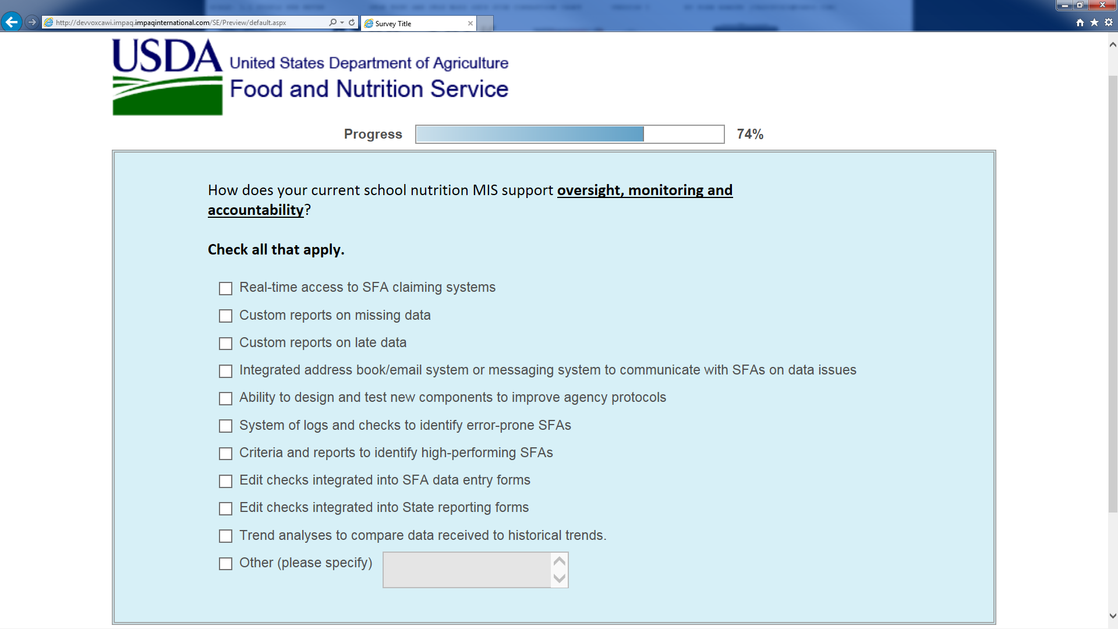Open the browser Home icon
Image resolution: width=1118 pixels, height=629 pixels.
(x=1080, y=22)
